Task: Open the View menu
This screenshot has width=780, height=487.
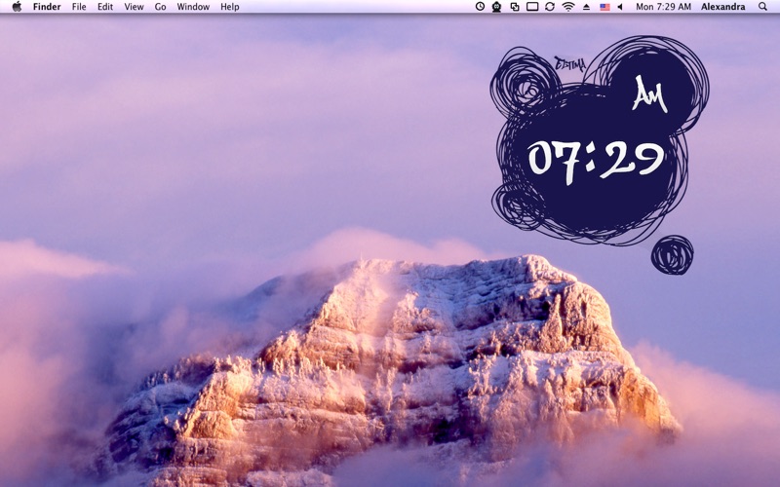Action: [134, 7]
